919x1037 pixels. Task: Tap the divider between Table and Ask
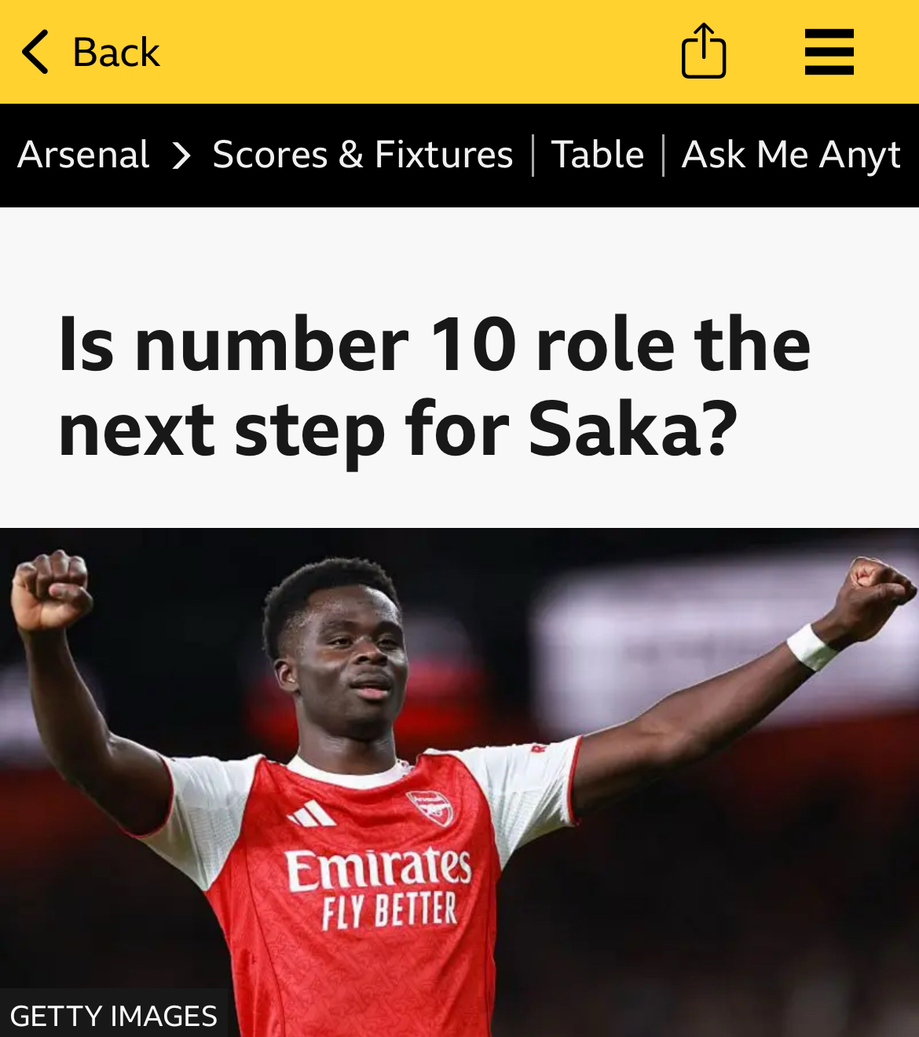[x=663, y=155]
